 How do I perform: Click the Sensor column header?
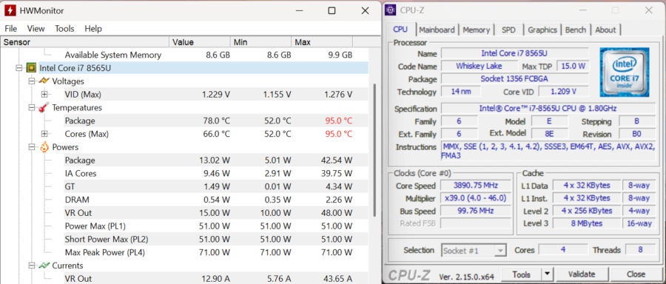click(x=85, y=42)
